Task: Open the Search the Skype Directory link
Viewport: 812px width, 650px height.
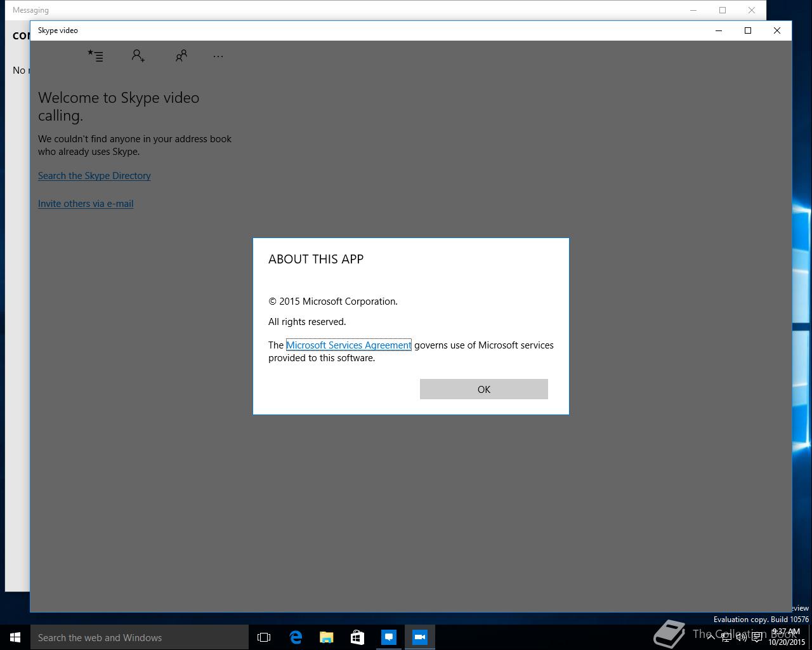Action: click(x=94, y=176)
